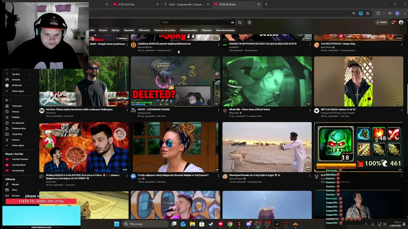Select the Na żywo filter chip
This screenshot has height=229, width=408.
[x=103, y=30]
